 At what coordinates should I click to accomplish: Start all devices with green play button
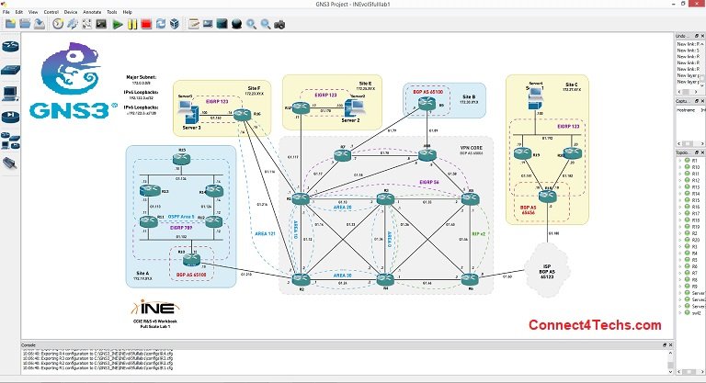(118, 23)
